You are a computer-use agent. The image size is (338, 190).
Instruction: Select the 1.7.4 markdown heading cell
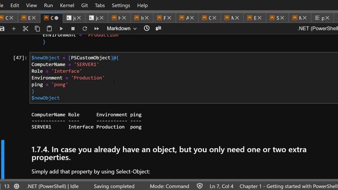click(x=169, y=154)
